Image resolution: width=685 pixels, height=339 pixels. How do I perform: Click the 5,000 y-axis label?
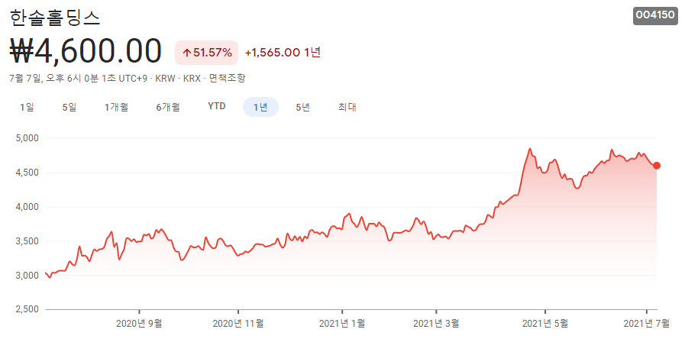point(28,138)
